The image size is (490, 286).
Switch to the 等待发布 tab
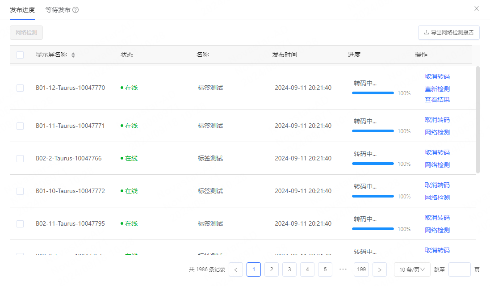click(x=58, y=10)
